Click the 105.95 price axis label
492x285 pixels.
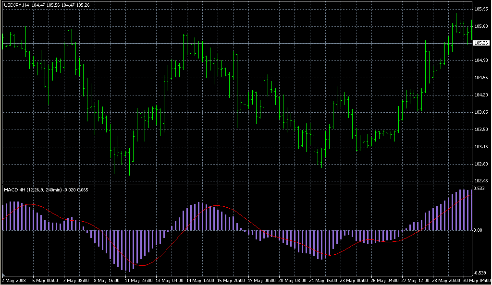481,9
